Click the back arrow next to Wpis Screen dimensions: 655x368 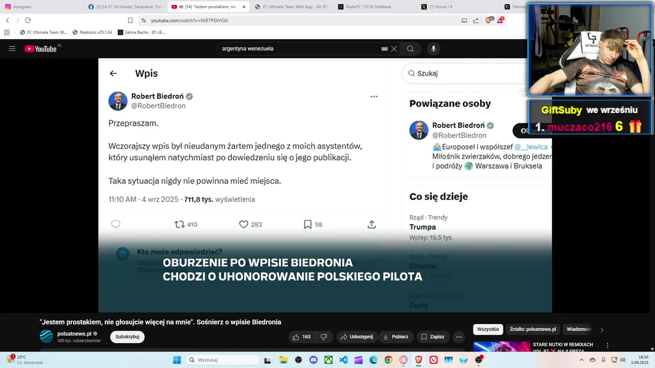pos(113,74)
